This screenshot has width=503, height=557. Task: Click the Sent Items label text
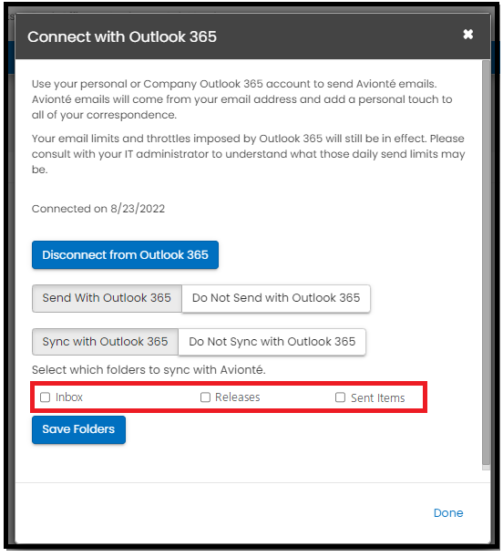click(377, 397)
